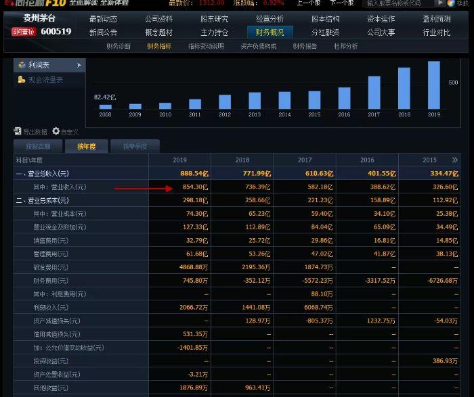Image resolution: width=474 pixels, height=397 pixels.
Task: Click the 管理费用(元) row label
Action: [51, 254]
